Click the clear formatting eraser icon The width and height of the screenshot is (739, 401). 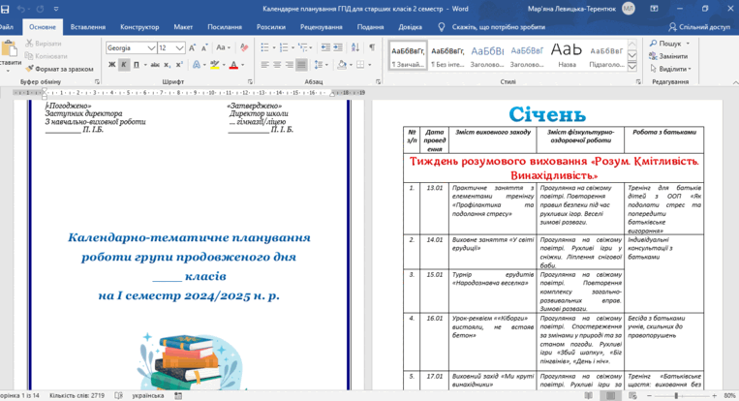[244, 47]
